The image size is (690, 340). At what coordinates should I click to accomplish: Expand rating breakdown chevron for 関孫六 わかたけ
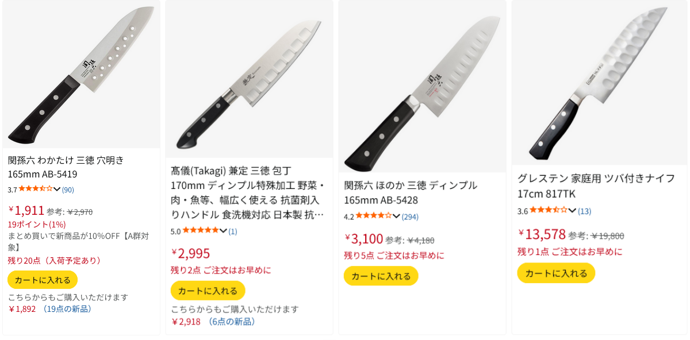[x=57, y=190]
